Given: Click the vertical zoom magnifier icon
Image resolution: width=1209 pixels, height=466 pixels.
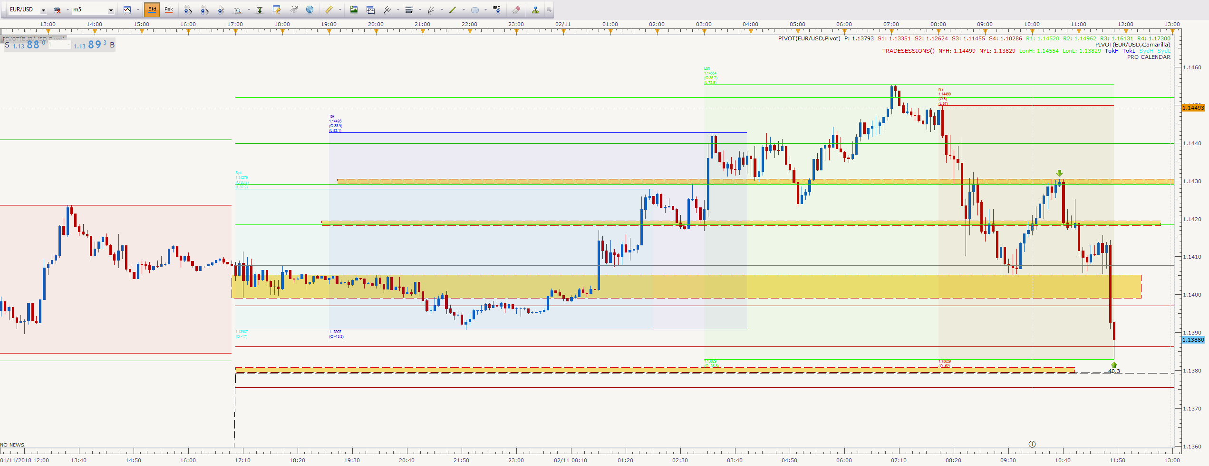Looking at the screenshot, I should pos(238,9).
